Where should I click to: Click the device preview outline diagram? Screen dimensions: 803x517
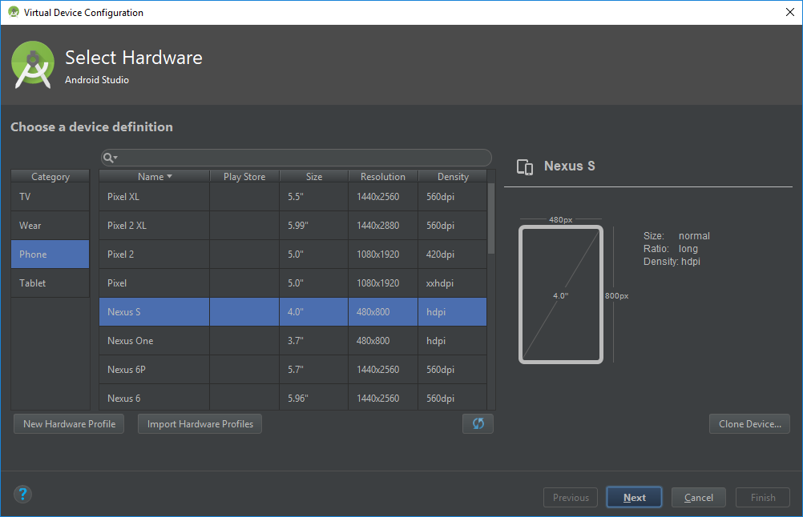(560, 295)
